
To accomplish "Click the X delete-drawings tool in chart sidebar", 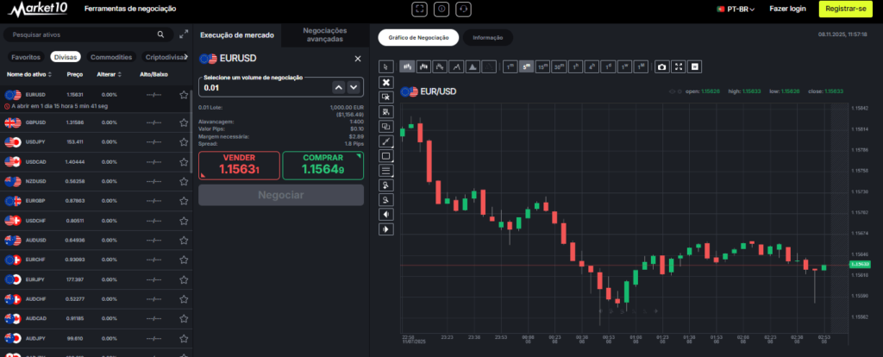I will point(386,82).
